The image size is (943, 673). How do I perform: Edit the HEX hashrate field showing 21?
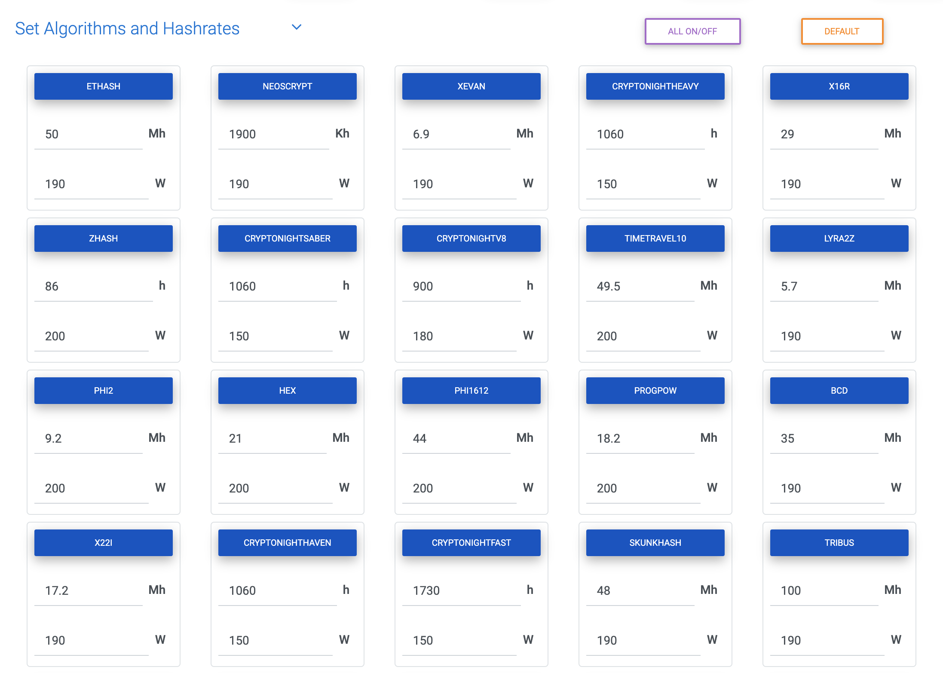point(272,439)
